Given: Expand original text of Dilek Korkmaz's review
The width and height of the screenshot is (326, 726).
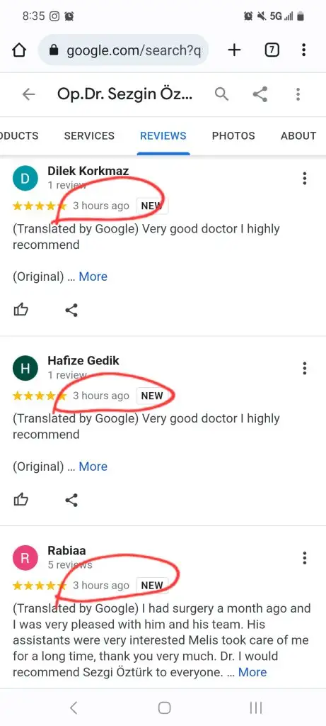Looking at the screenshot, I should point(93,277).
